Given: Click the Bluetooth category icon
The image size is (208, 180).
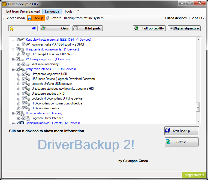Looking at the screenshot, I should pyautogui.click(x=22, y=122).
